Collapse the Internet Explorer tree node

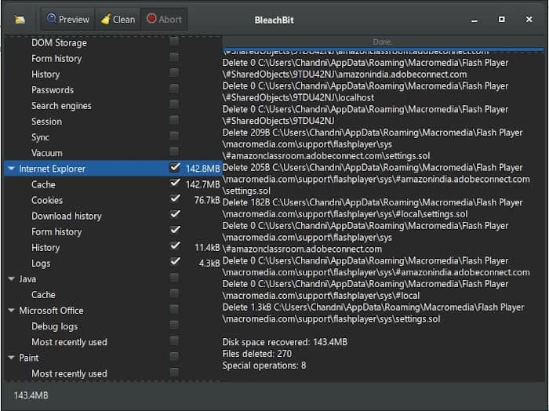(x=11, y=169)
